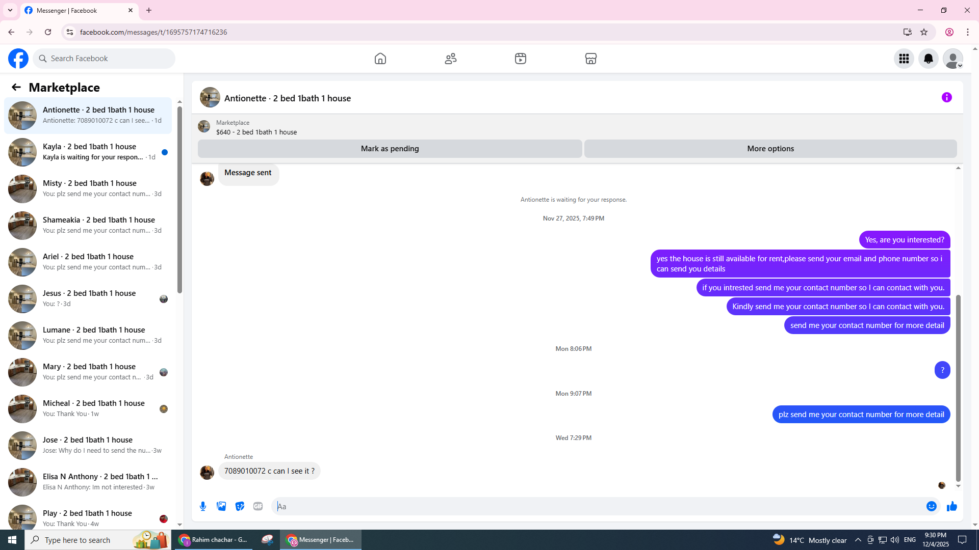
Task: Show hidden system tray icons
Action: pyautogui.click(x=858, y=540)
